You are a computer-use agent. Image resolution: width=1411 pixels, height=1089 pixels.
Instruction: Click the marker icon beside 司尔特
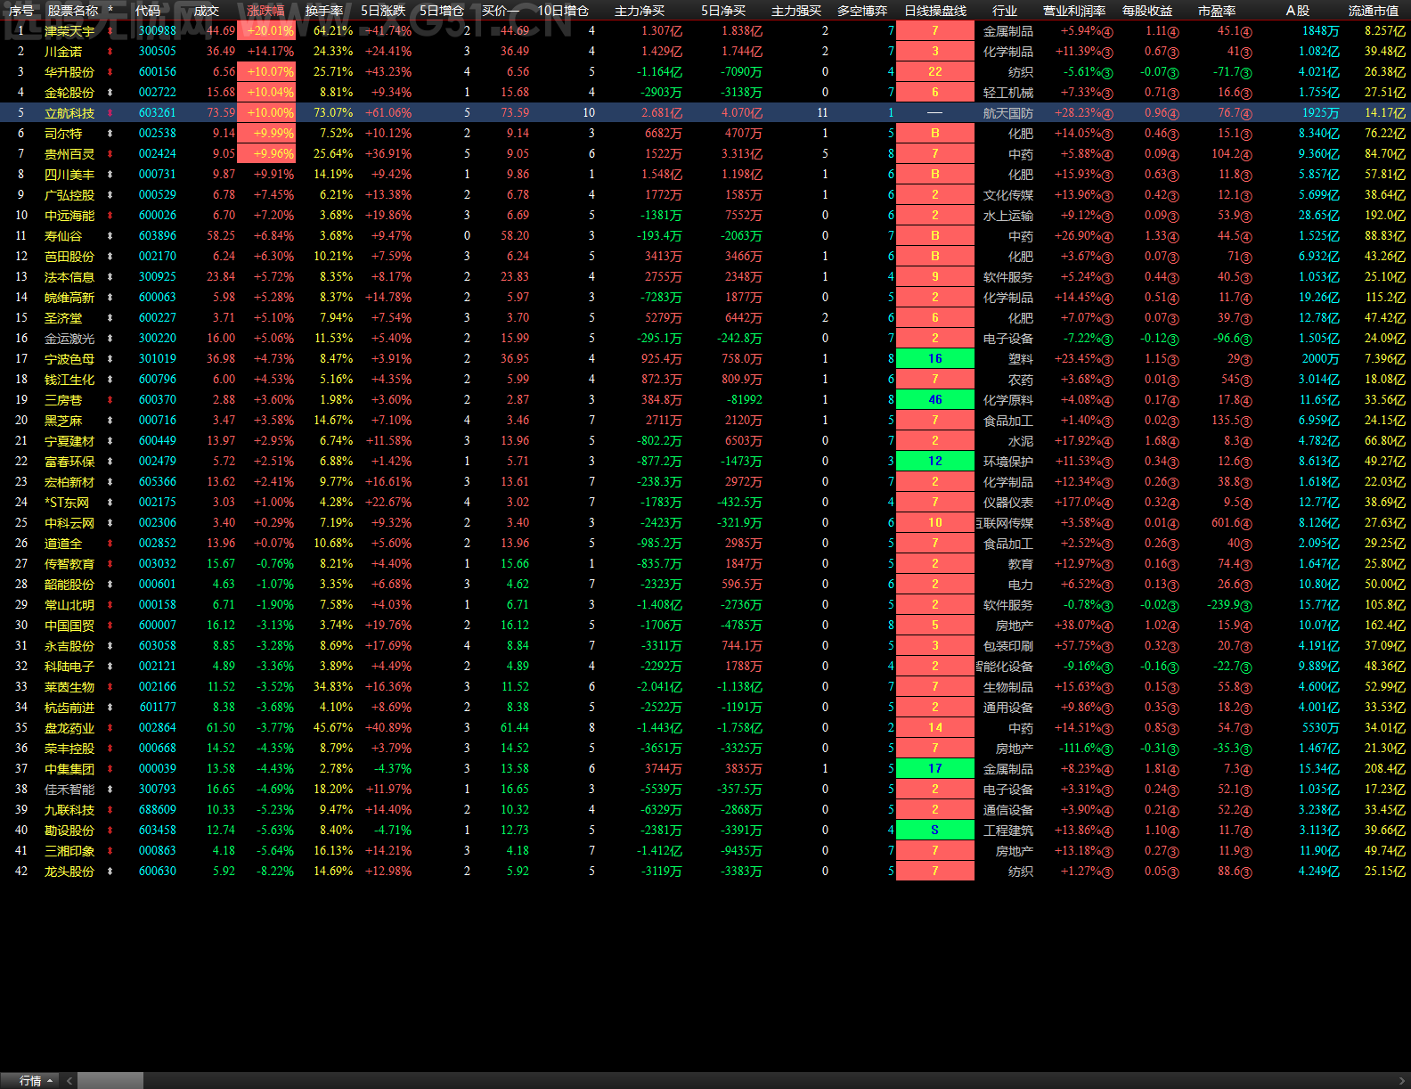(x=110, y=134)
